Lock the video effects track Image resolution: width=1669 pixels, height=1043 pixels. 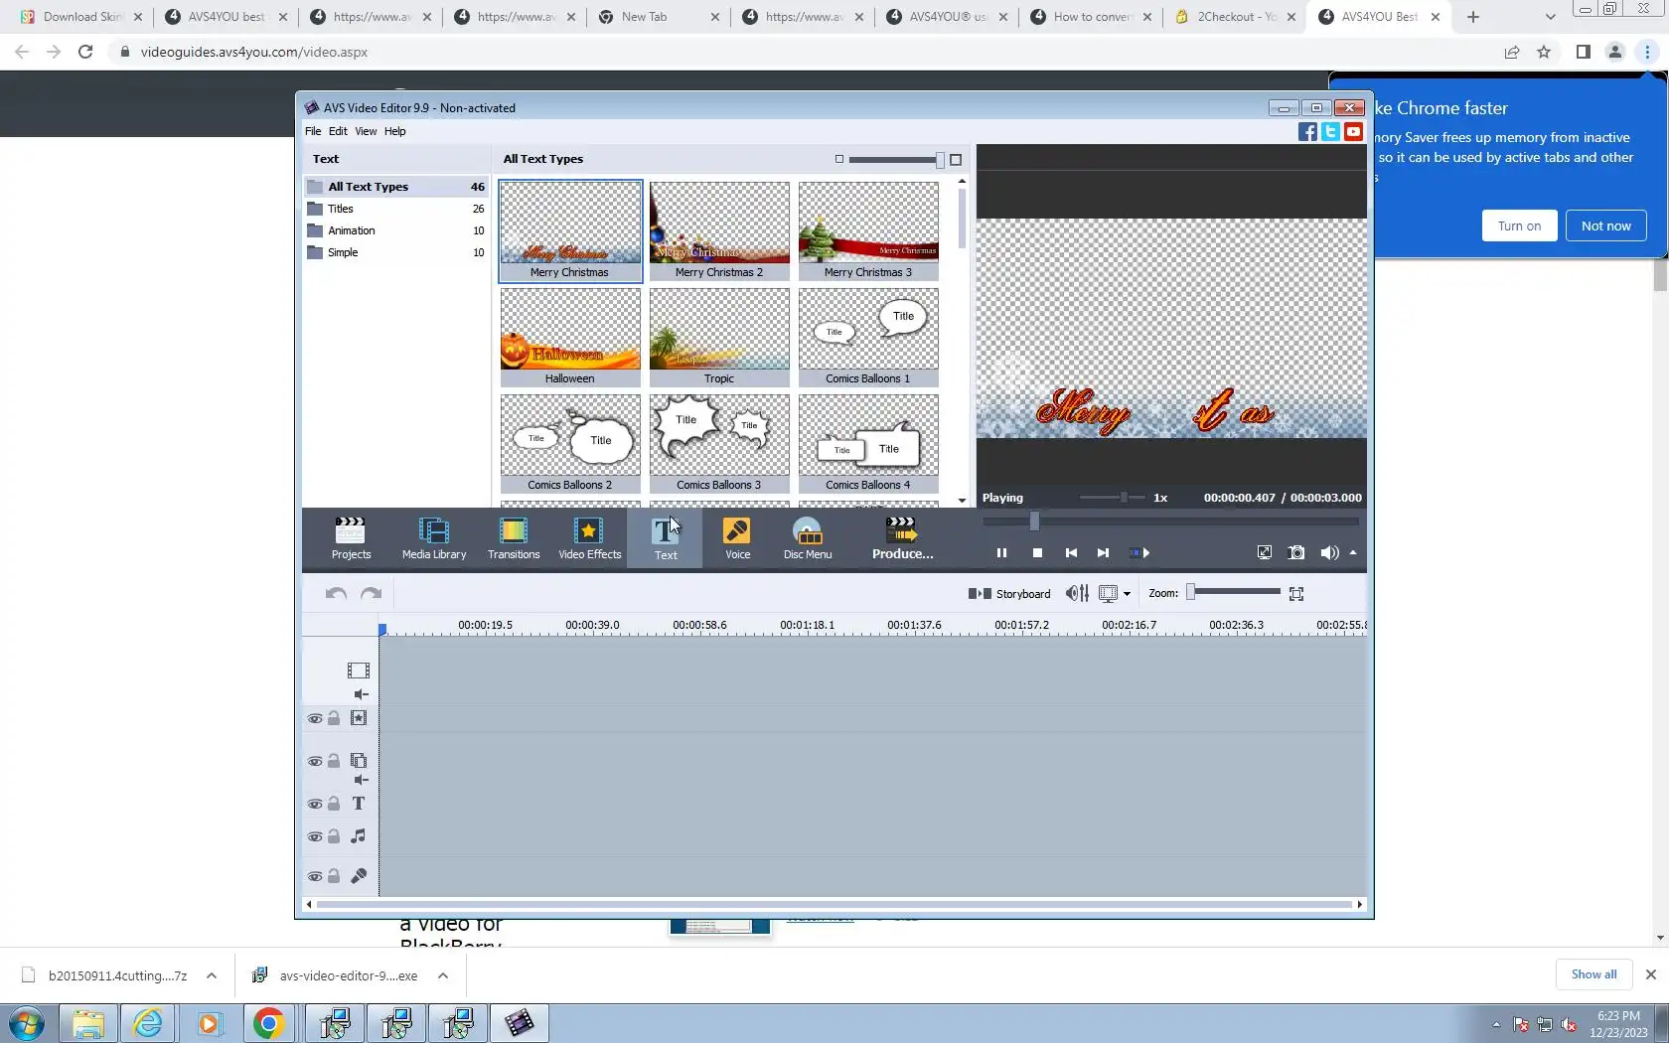[334, 719]
